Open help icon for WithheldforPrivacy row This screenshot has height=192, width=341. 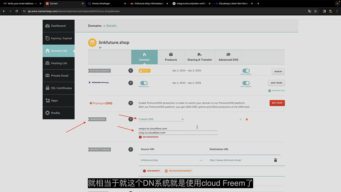tap(131, 83)
